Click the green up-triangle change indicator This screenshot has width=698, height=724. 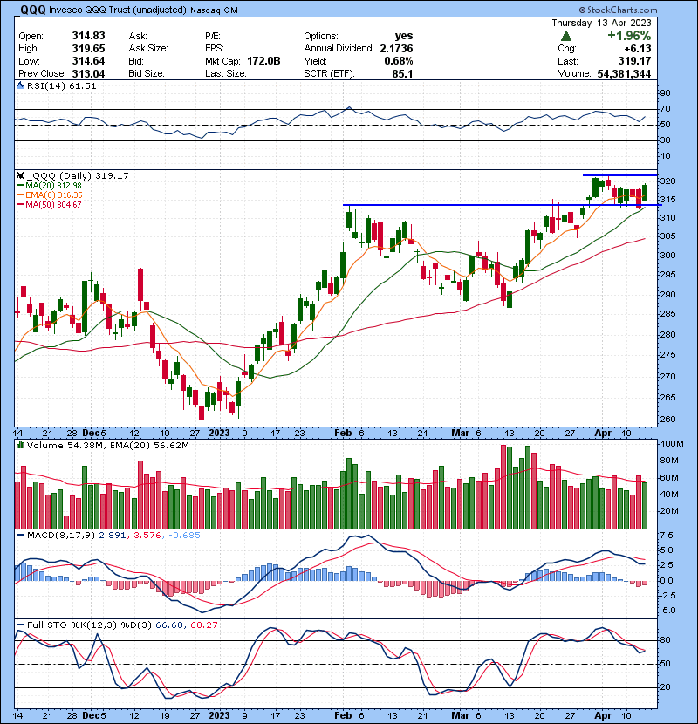(x=566, y=36)
